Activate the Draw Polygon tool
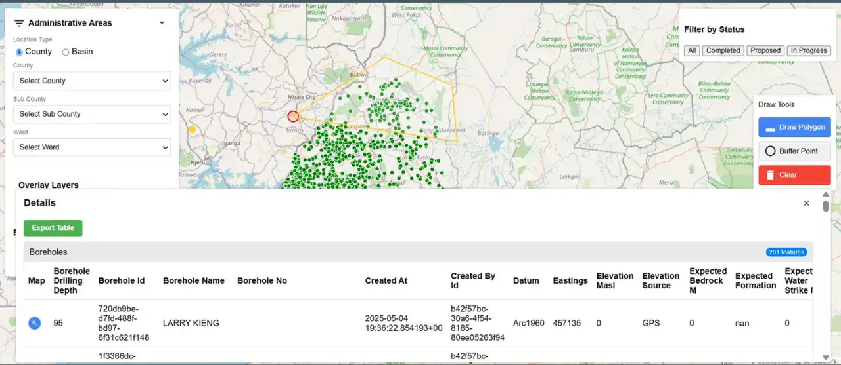 (x=794, y=127)
